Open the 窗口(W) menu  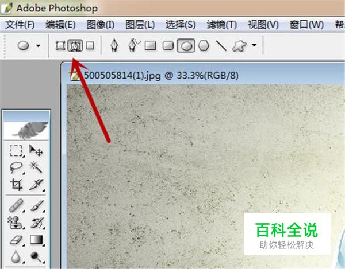coord(306,25)
